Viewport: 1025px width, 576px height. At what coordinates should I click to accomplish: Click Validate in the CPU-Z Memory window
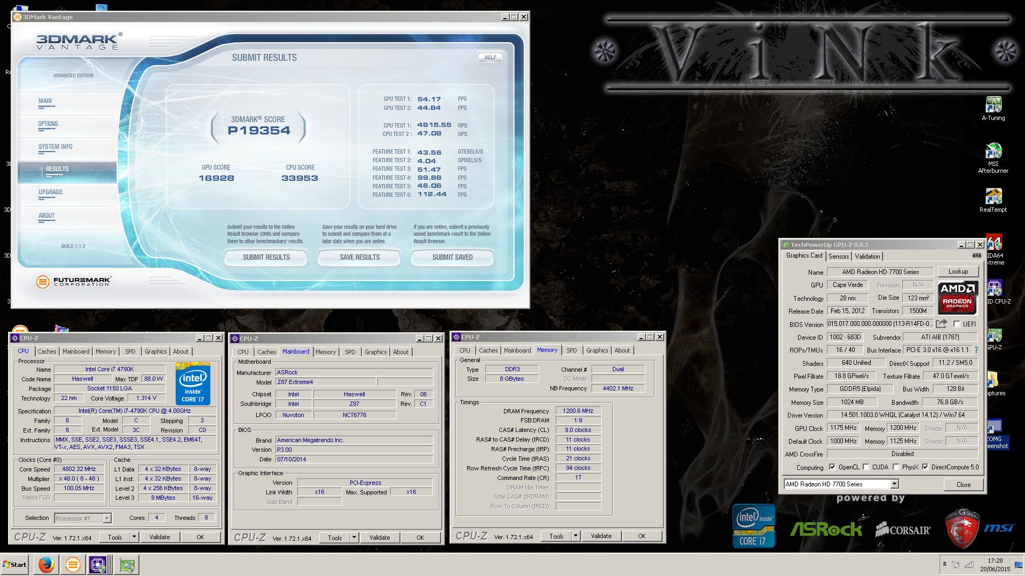tap(601, 536)
